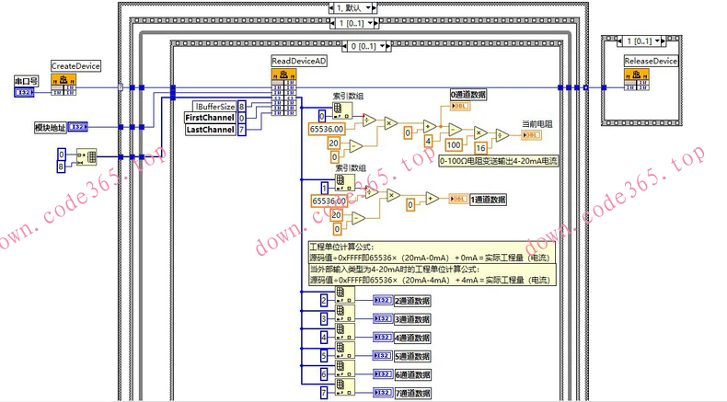This screenshot has width=727, height=402.
Task: Click the FirstChannel constant value 0
Action: pyautogui.click(x=242, y=119)
